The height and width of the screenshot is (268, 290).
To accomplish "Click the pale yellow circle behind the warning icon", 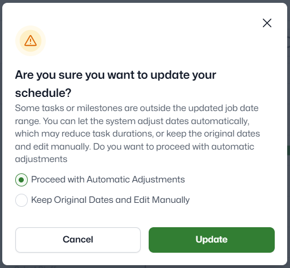I will point(31,41).
